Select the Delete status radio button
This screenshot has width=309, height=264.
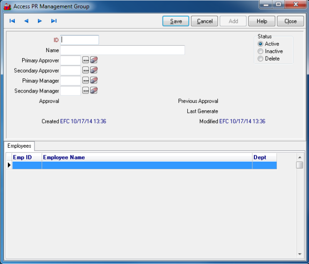coord(261,59)
